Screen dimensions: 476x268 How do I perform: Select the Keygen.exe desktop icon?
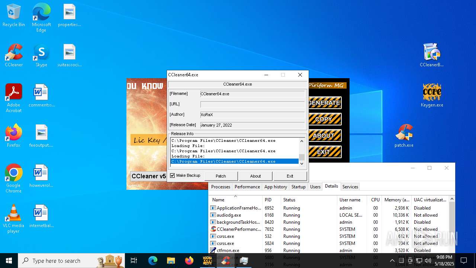click(432, 95)
